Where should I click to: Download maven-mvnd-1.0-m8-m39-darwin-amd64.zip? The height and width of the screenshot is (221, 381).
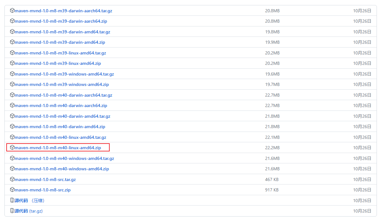click(60, 42)
